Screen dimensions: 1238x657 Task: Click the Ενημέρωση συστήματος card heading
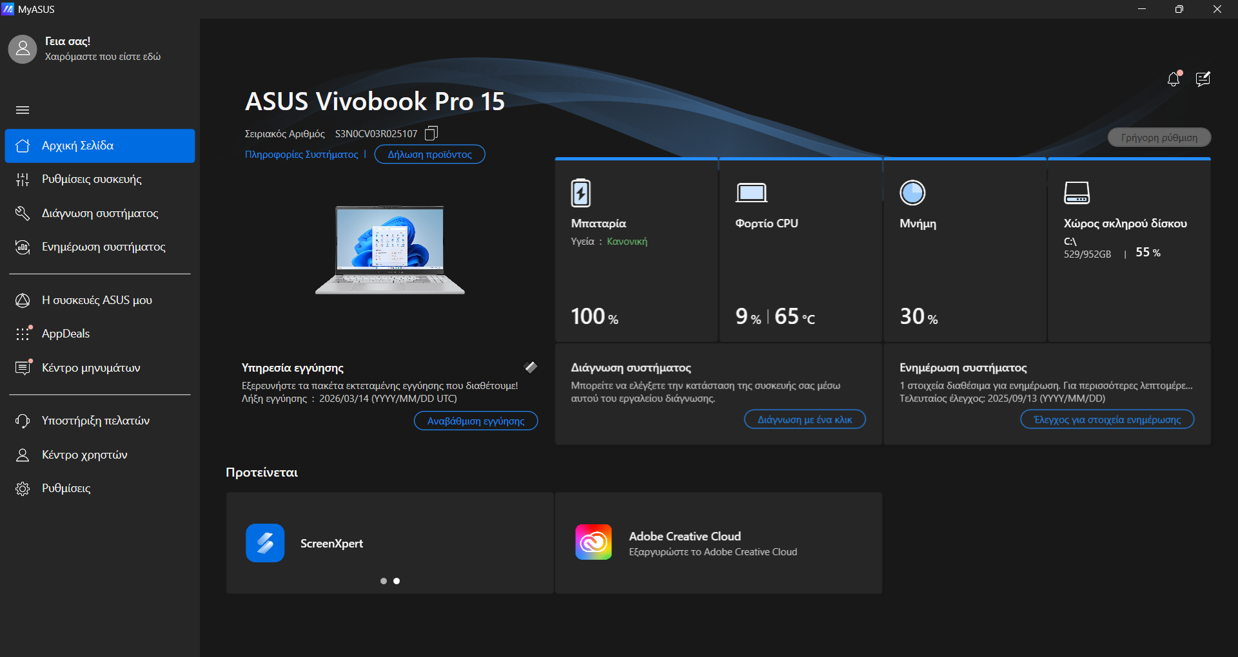(963, 368)
